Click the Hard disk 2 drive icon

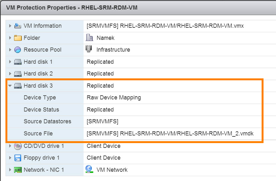coord(18,74)
